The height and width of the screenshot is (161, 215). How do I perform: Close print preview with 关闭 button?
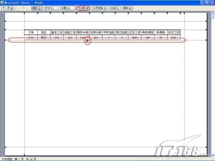coord(115,8)
